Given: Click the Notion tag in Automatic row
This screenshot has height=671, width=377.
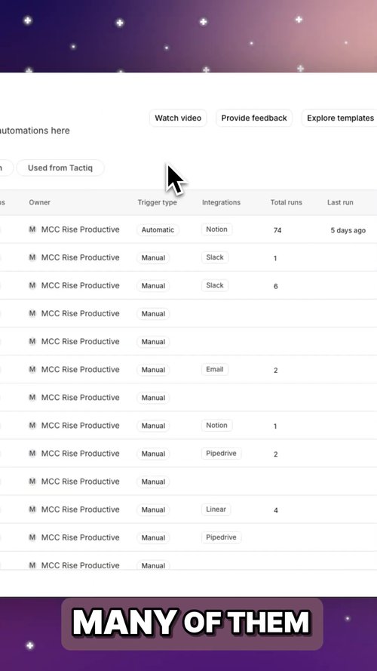Looking at the screenshot, I should tap(216, 229).
